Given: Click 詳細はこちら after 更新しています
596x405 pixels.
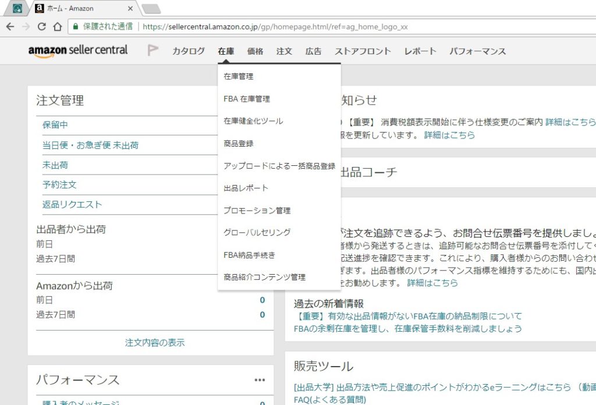Looking at the screenshot, I should coord(449,135).
